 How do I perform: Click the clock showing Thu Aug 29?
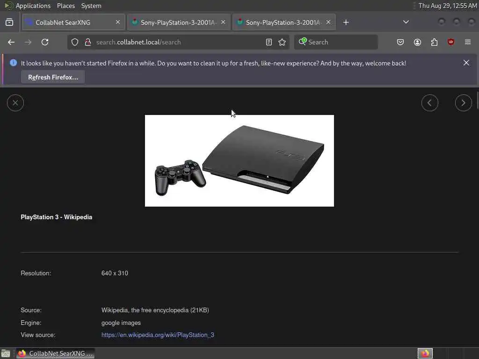(x=448, y=6)
